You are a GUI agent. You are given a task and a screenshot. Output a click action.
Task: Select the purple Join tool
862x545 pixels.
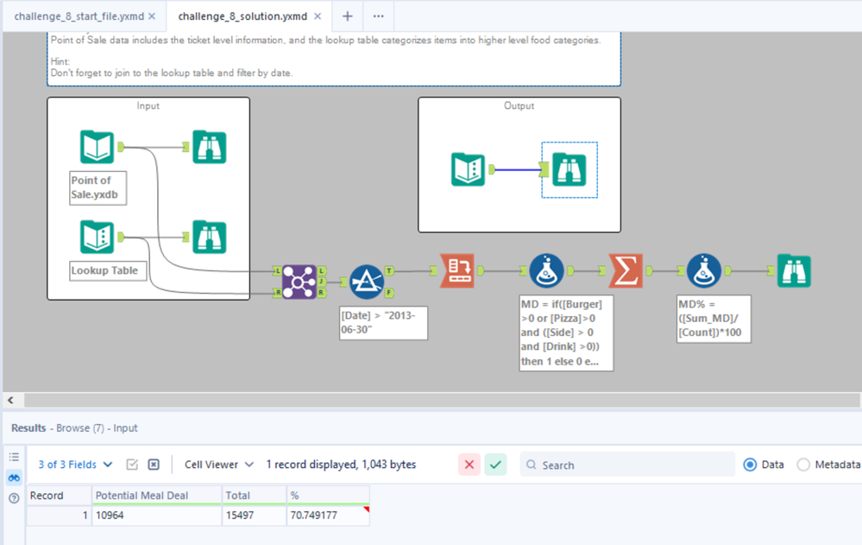pyautogui.click(x=299, y=282)
